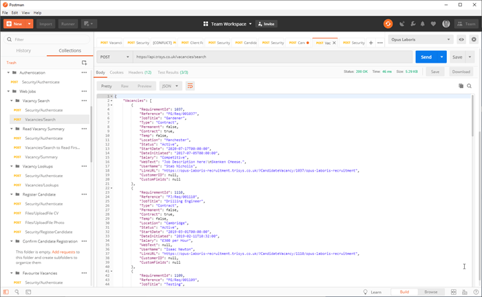482x297 pixels.
Task: Search within response magnifier icon
Action: tap(469, 86)
